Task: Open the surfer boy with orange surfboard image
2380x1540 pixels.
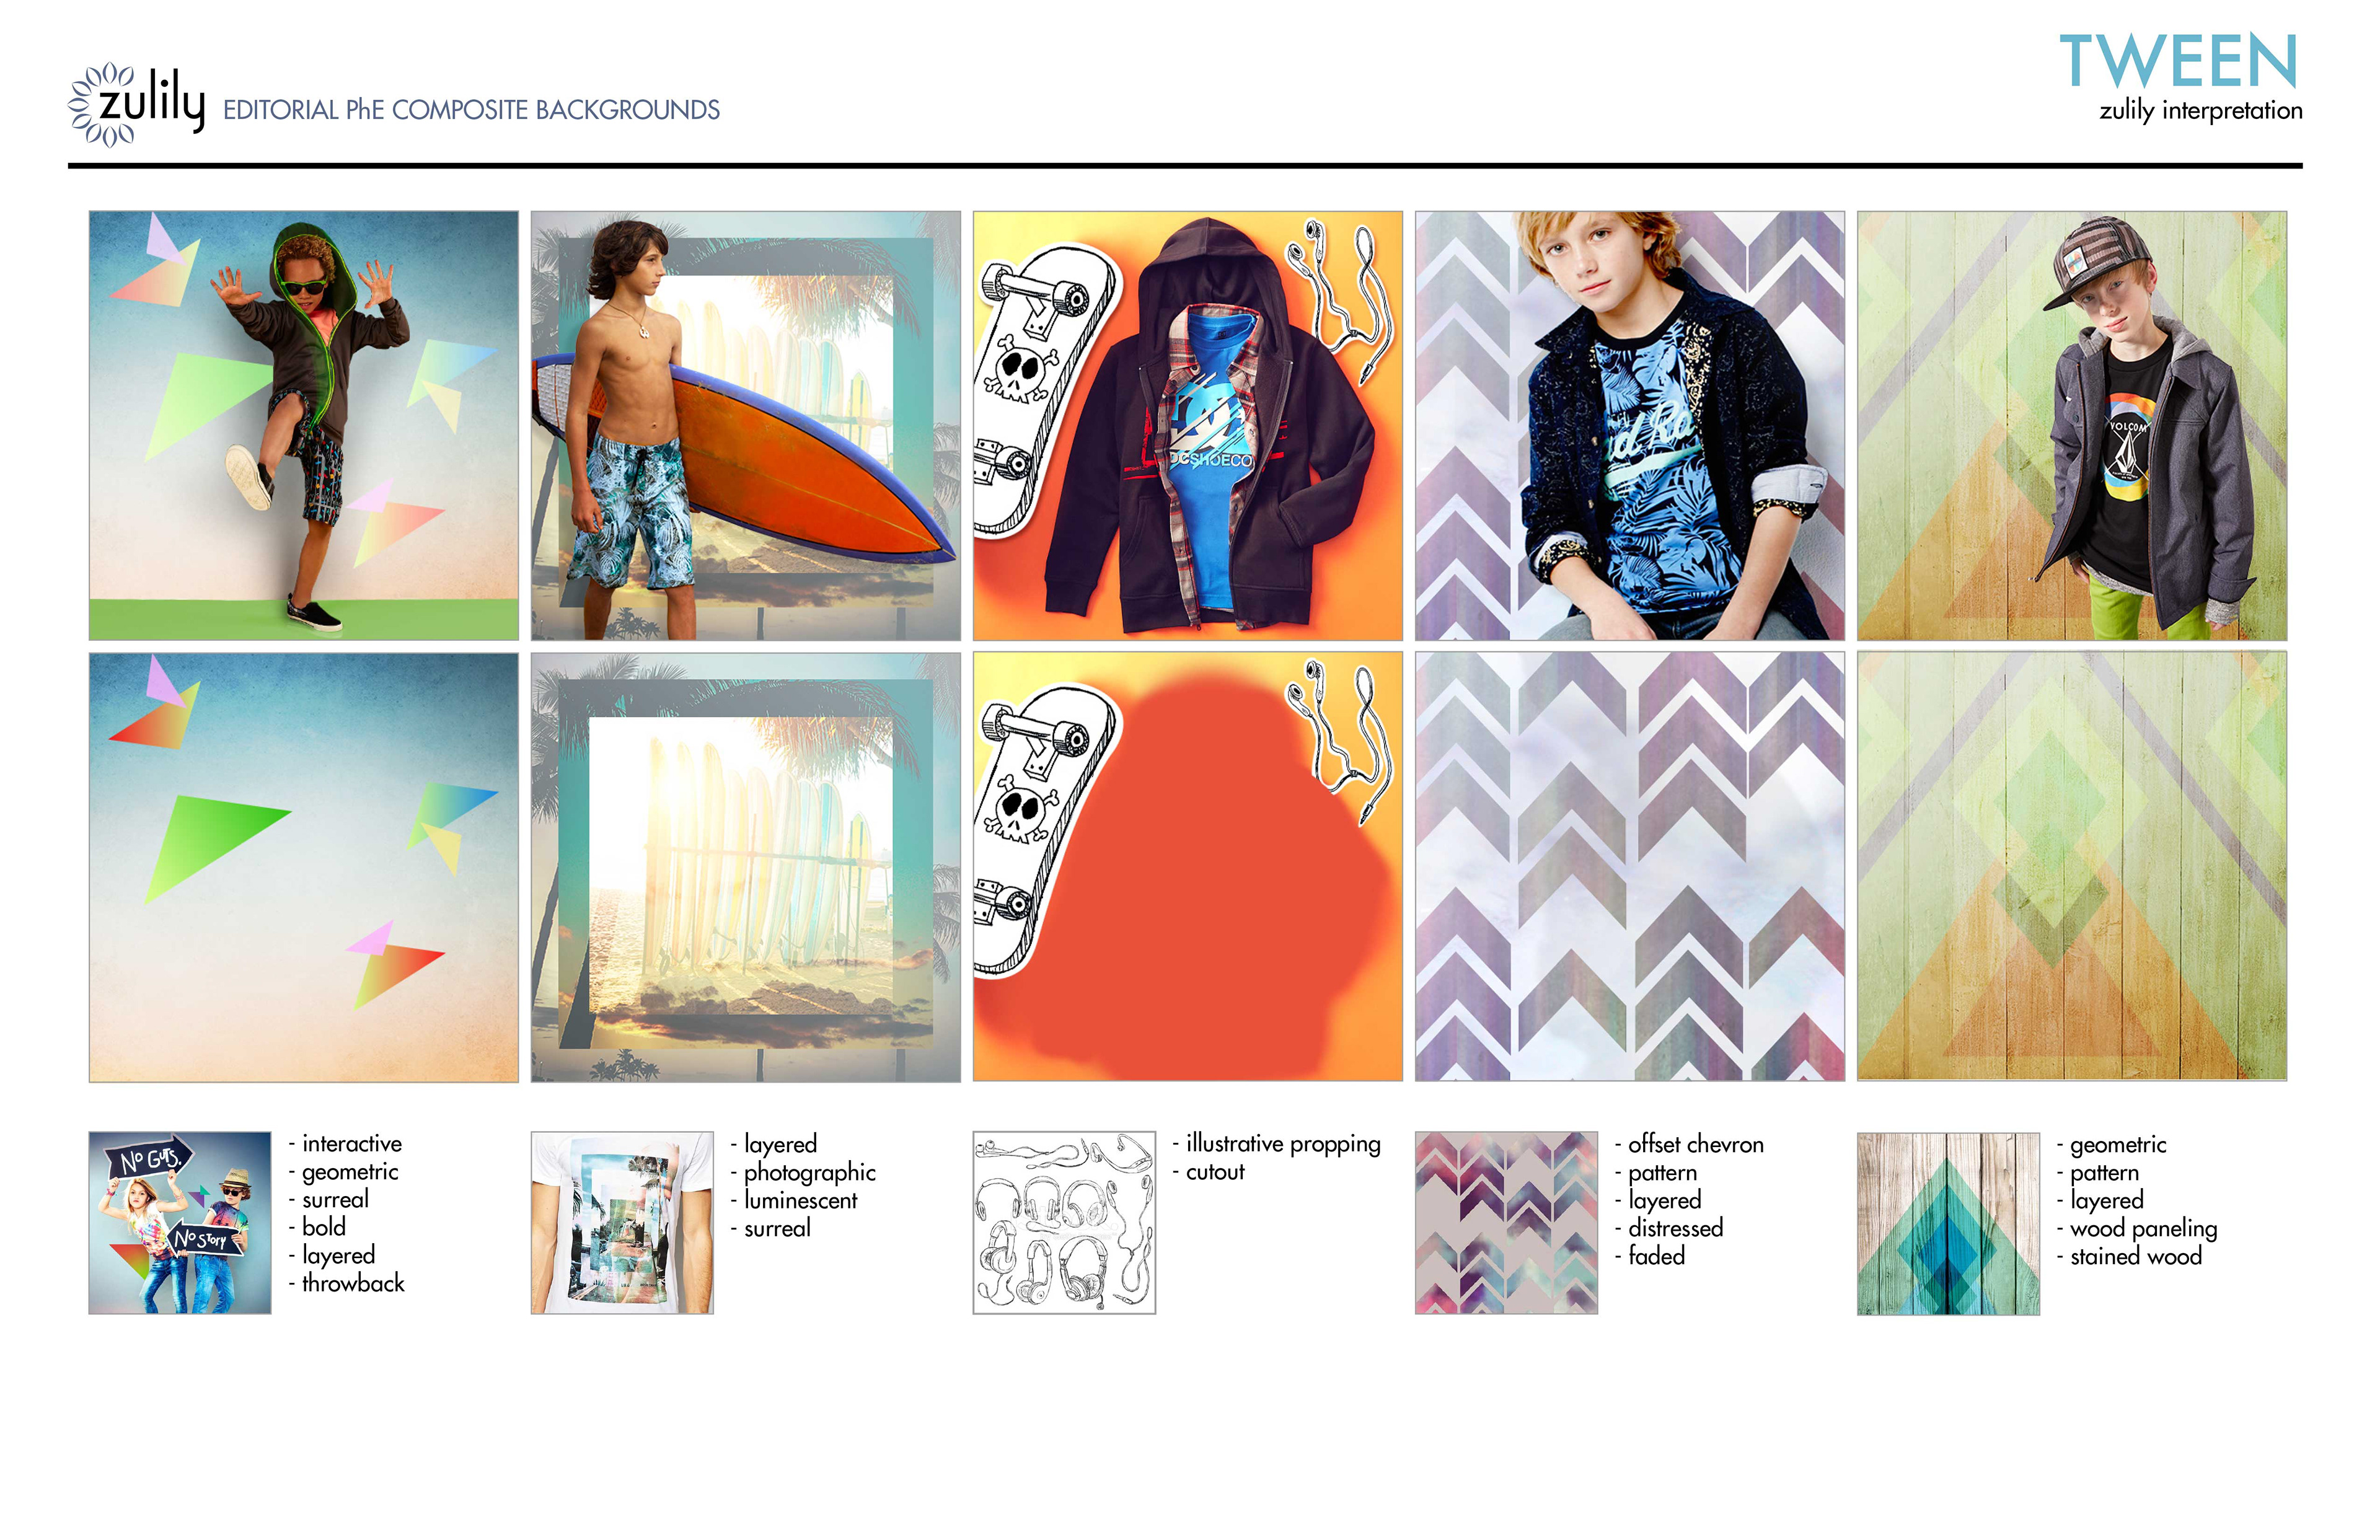Action: coord(746,425)
